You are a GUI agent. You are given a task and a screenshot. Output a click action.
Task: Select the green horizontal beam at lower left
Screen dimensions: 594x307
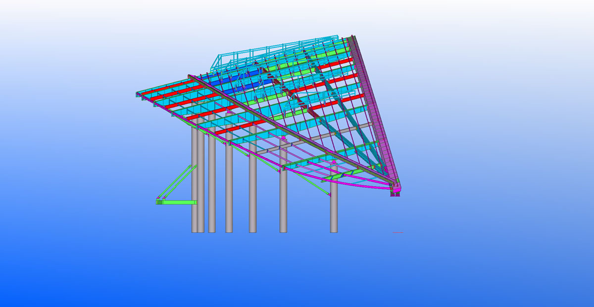pyautogui.click(x=179, y=202)
